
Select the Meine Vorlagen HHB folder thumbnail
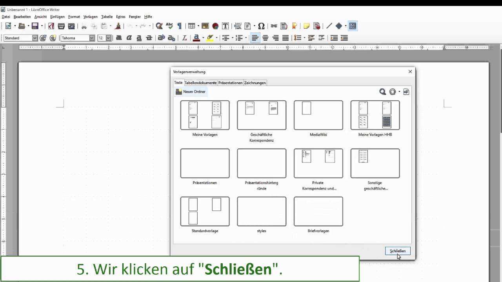click(x=375, y=115)
